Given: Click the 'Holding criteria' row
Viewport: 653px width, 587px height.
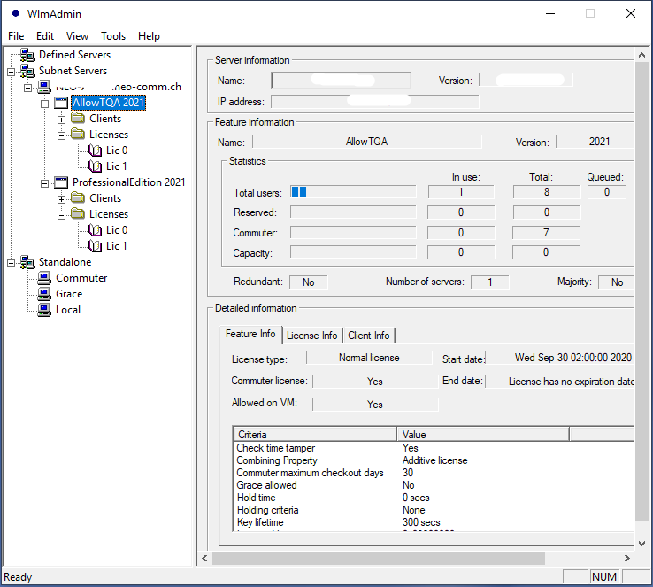Looking at the screenshot, I should [433, 510].
